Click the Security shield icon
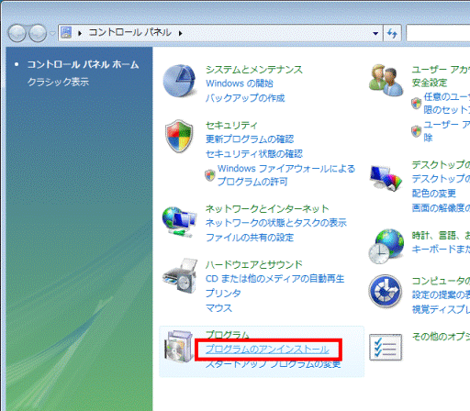The image size is (470, 411). coord(179,136)
